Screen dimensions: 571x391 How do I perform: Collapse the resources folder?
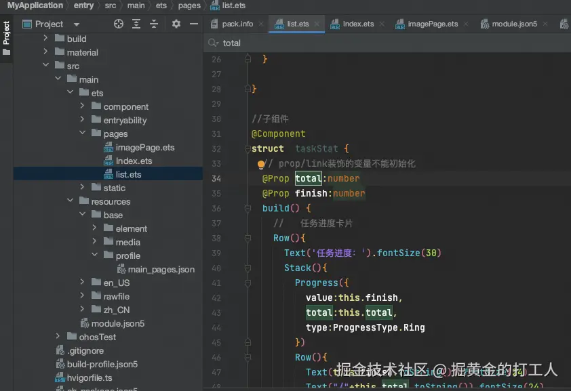click(71, 201)
